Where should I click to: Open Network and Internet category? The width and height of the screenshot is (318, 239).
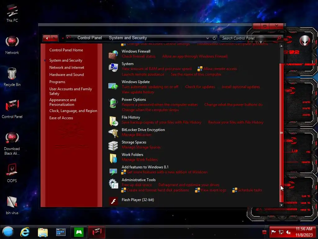(67, 68)
